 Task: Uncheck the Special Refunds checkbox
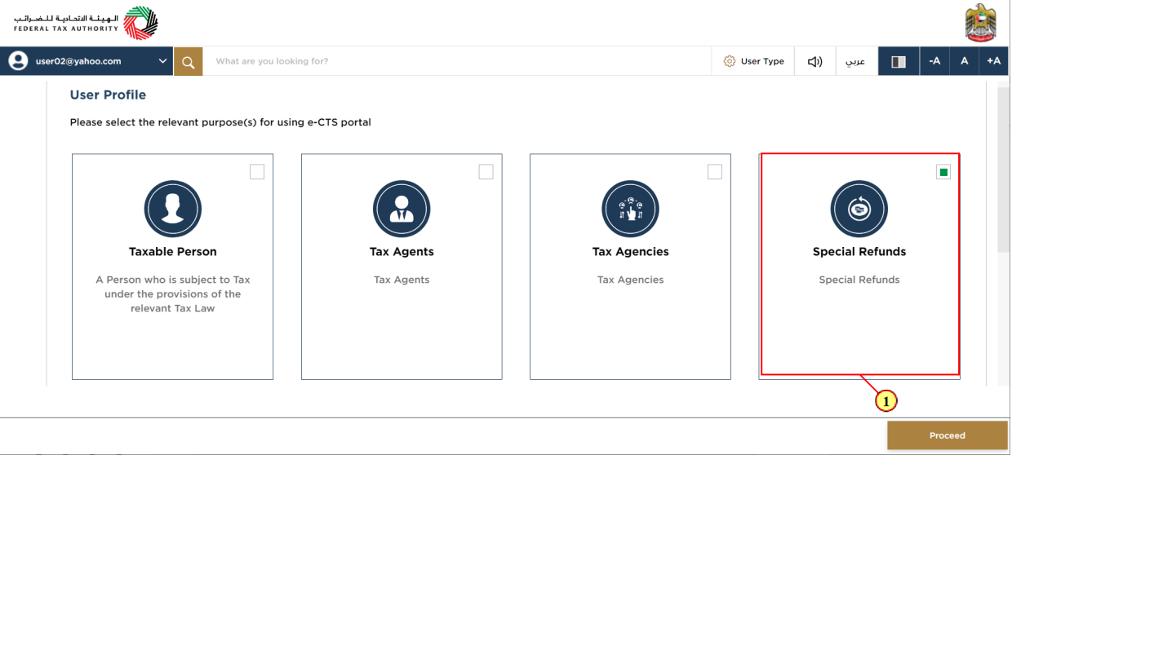tap(943, 172)
